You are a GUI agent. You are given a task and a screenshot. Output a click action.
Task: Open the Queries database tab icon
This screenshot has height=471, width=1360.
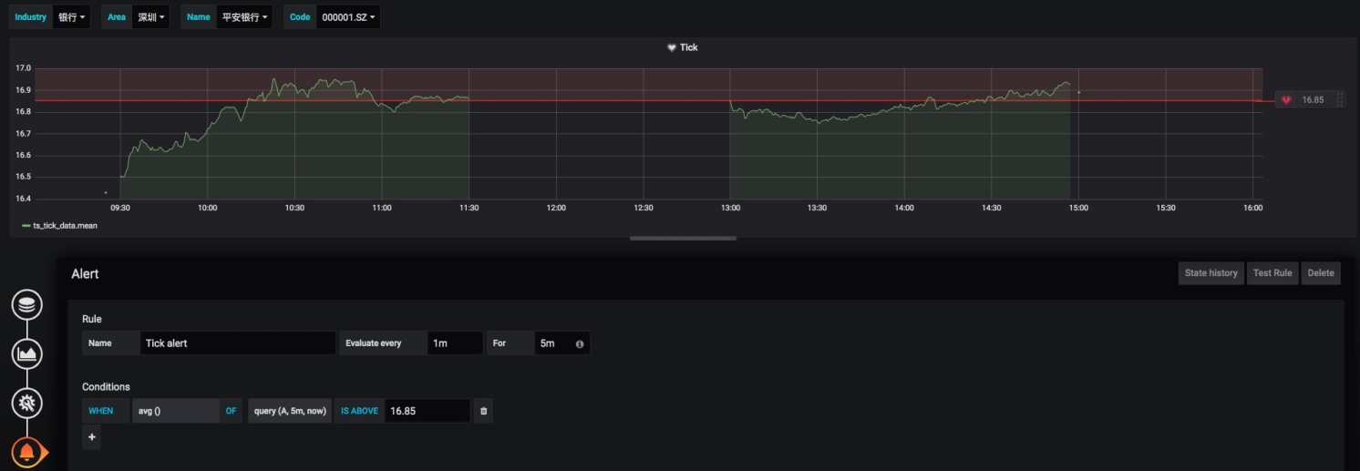coord(27,306)
